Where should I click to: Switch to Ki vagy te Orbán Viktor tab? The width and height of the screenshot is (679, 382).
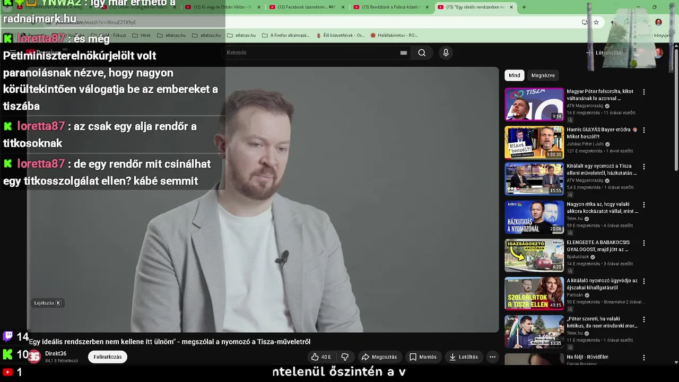click(223, 7)
